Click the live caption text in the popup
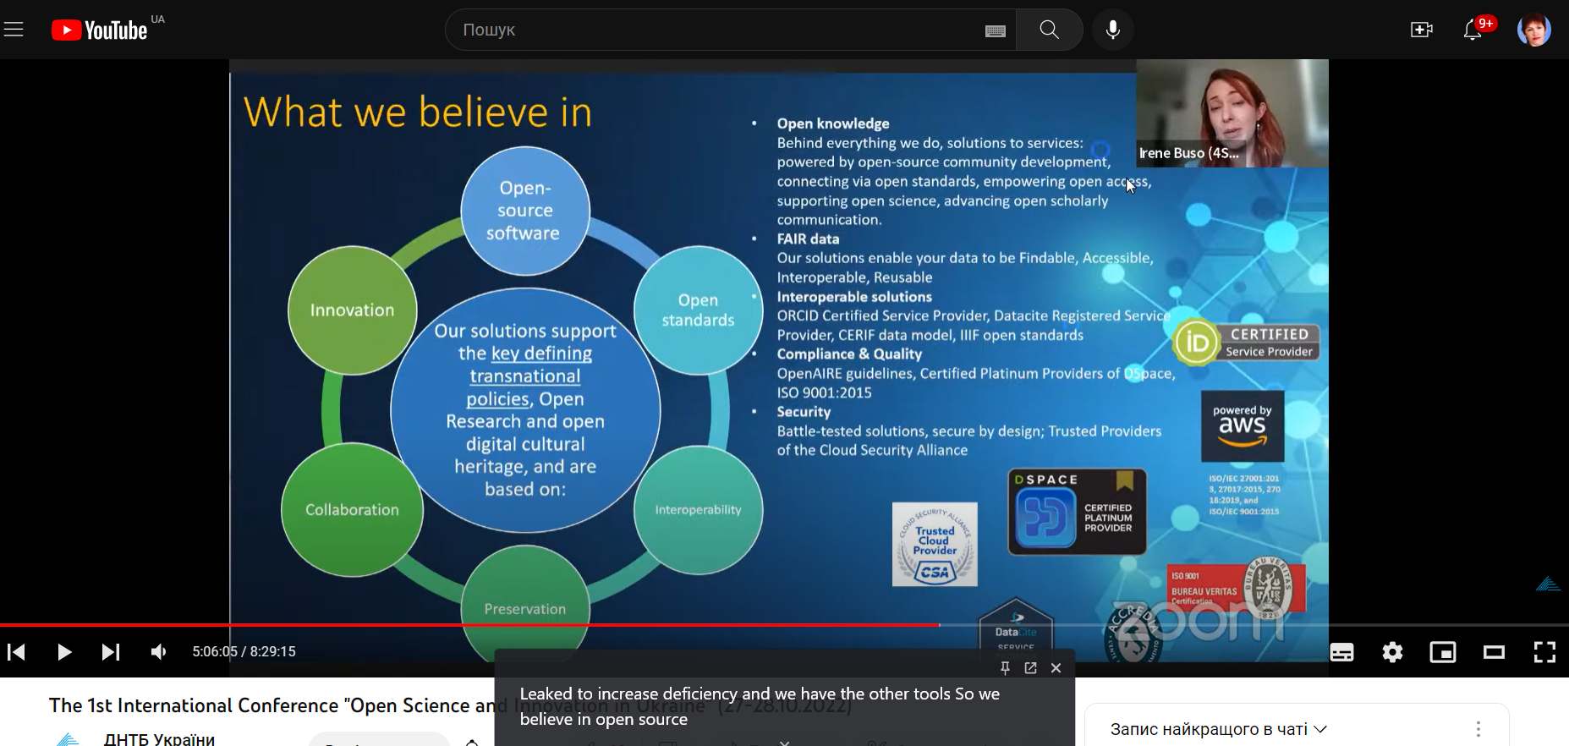 click(760, 706)
